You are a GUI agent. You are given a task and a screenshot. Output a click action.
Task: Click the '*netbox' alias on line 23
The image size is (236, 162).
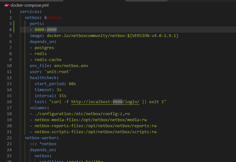coord(48,144)
